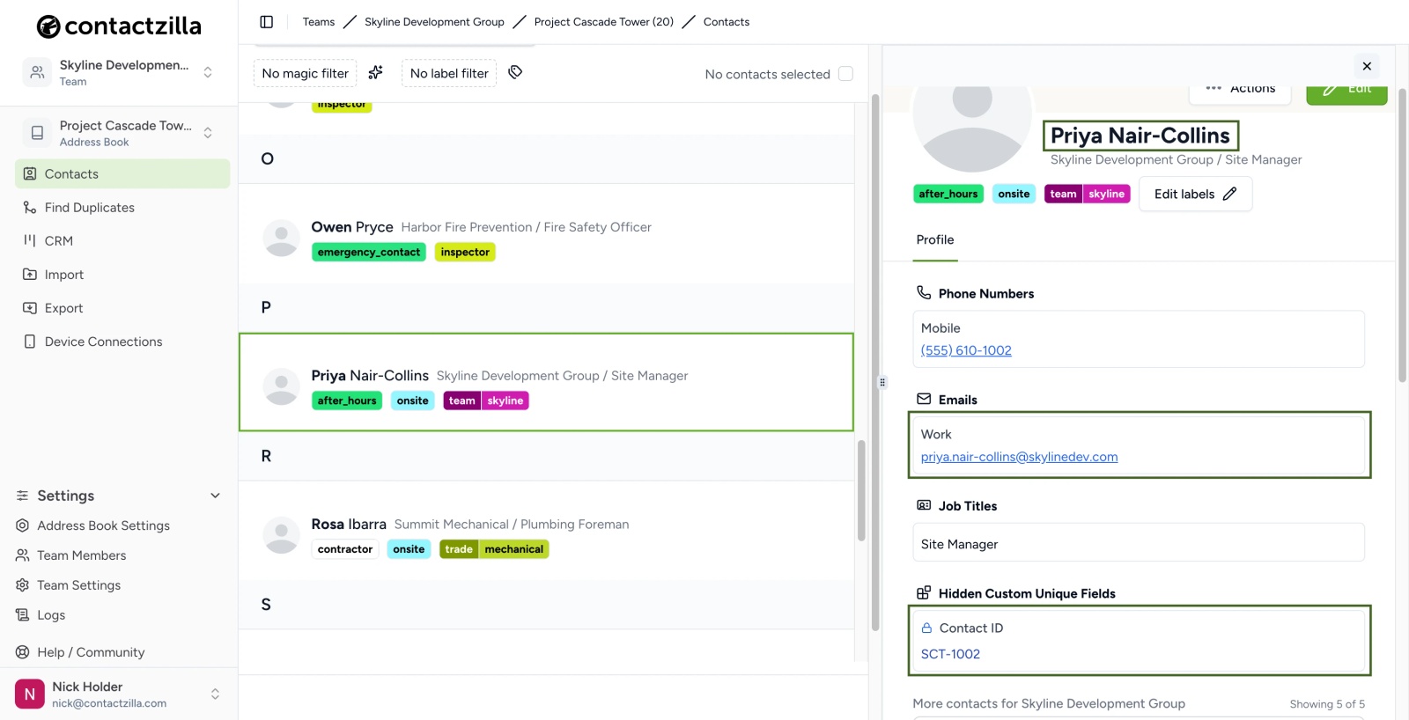Close the contact detail panel

pos(1367,66)
